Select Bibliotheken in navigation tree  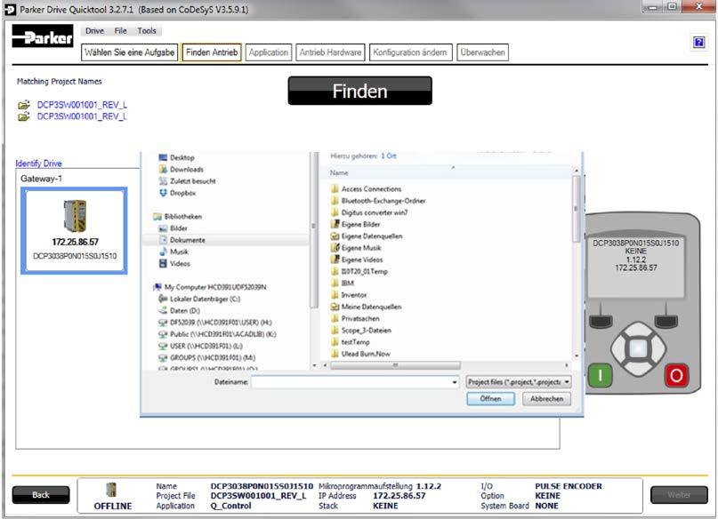pyautogui.click(x=178, y=216)
